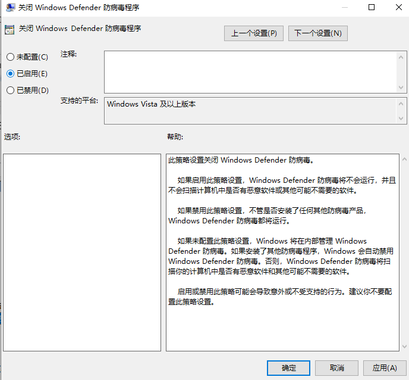Close the Windows Defender policy dialog
Screen dimensions: 409x380
coord(398,8)
